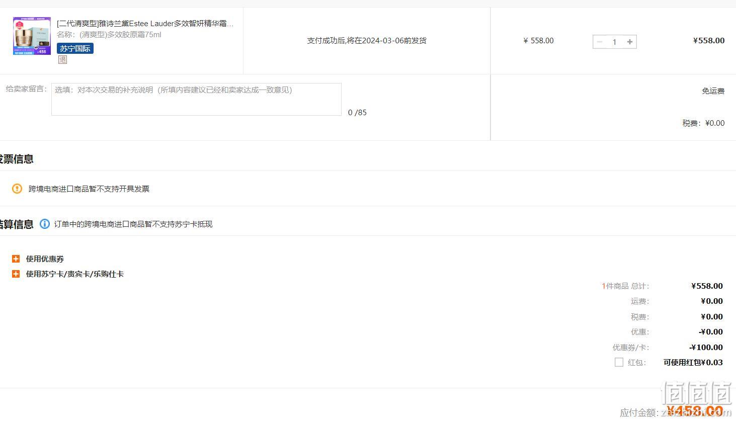The height and width of the screenshot is (421, 736).
Task: Decrease the quantity with the minus button
Action: (599, 42)
